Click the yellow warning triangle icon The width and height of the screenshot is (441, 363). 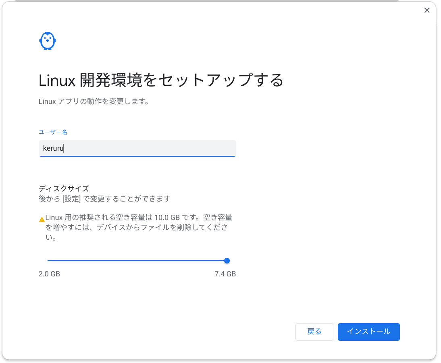42,220
